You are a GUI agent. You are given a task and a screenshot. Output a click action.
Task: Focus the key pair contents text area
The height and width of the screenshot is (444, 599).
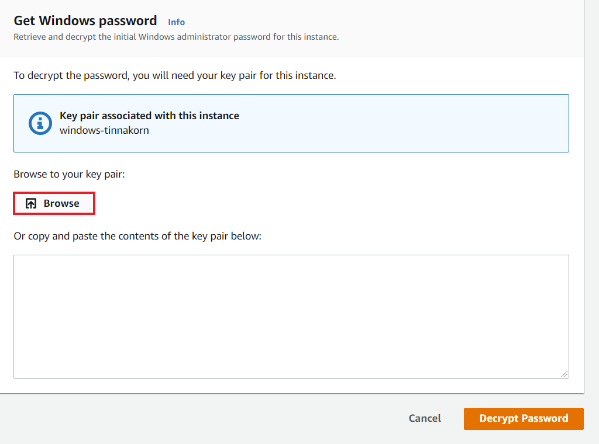(x=291, y=316)
